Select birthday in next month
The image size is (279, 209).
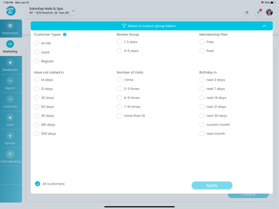202,134
